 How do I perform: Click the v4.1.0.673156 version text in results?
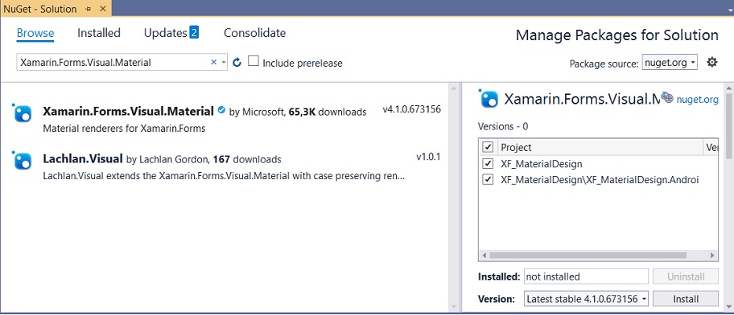point(411,110)
